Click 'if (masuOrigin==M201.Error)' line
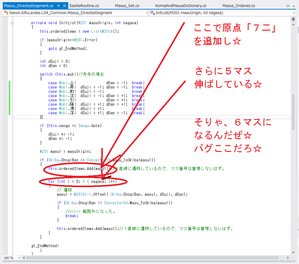299x264 pixels. tap(69, 40)
